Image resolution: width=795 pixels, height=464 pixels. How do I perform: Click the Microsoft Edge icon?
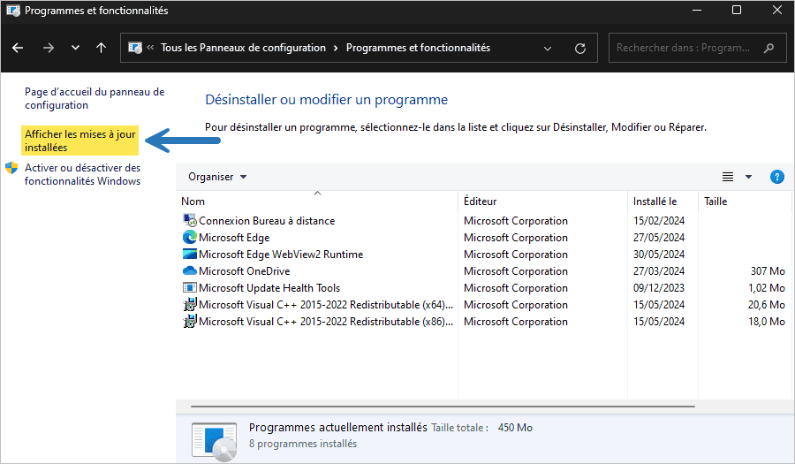point(190,237)
